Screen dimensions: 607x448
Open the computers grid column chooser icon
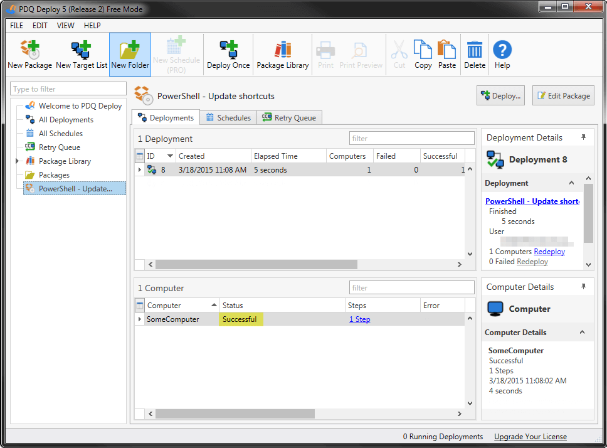point(140,305)
